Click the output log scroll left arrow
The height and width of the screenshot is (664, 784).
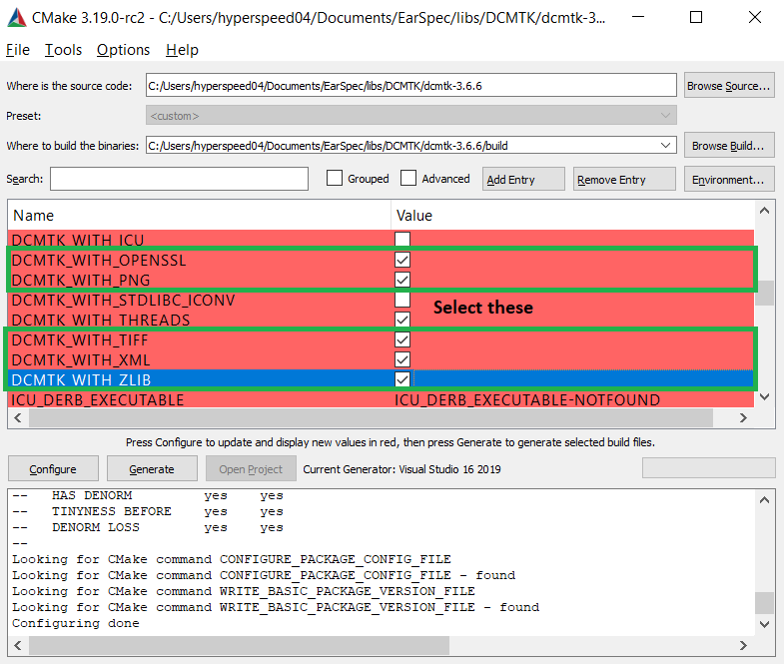click(x=18, y=645)
